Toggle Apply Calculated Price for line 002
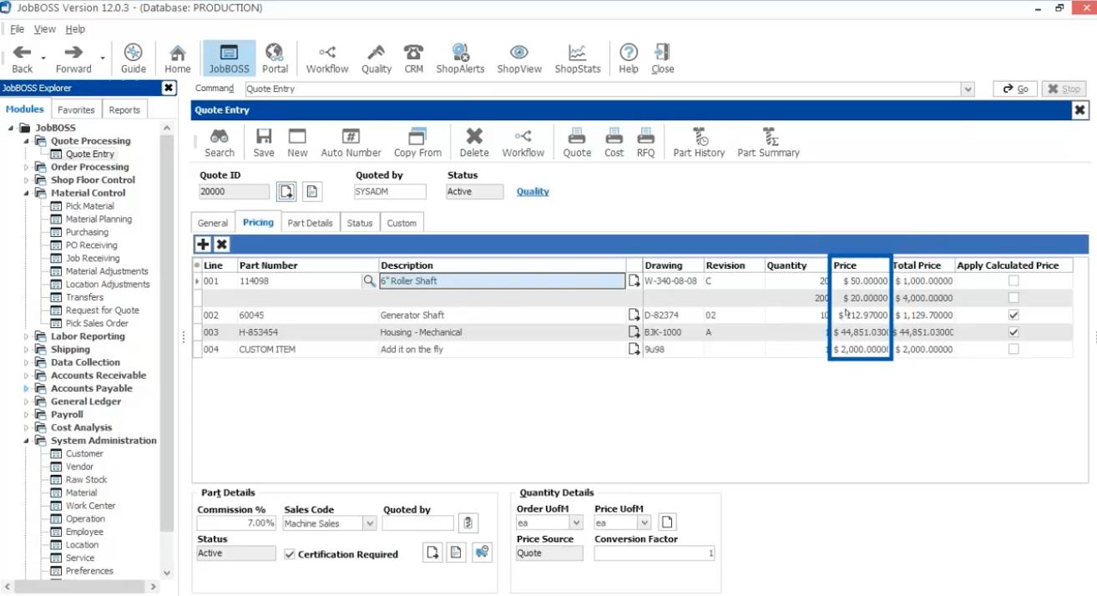 (1014, 315)
